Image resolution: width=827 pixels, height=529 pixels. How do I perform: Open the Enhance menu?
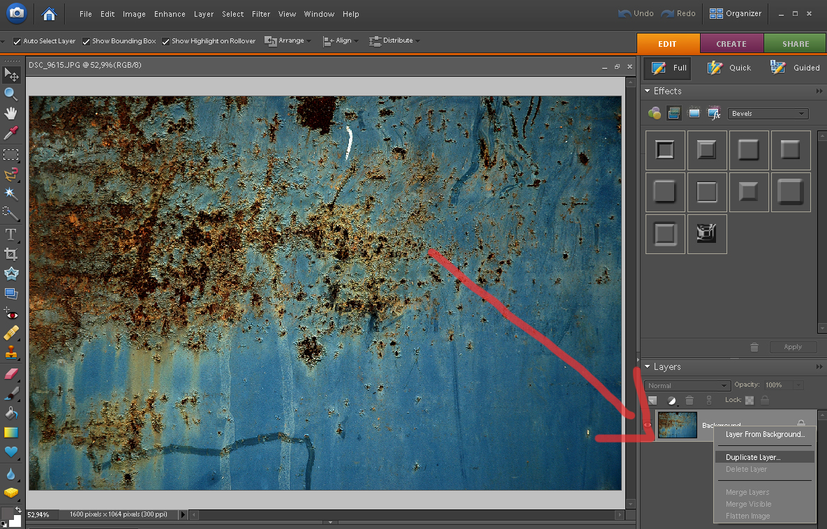[170, 14]
